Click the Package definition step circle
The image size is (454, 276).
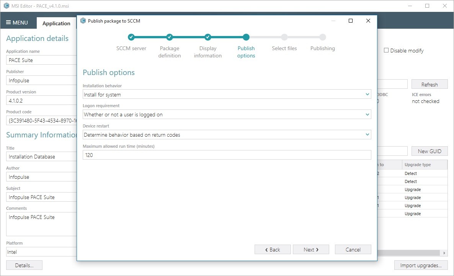tap(169, 37)
